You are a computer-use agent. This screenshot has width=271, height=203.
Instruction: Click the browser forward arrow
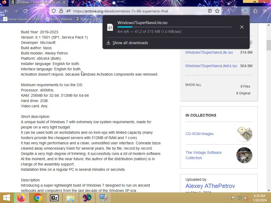pos(16,11)
